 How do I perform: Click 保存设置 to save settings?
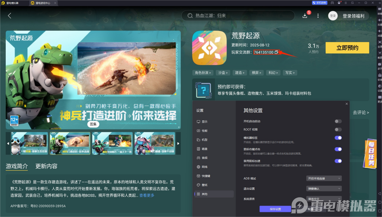click(x=275, y=209)
